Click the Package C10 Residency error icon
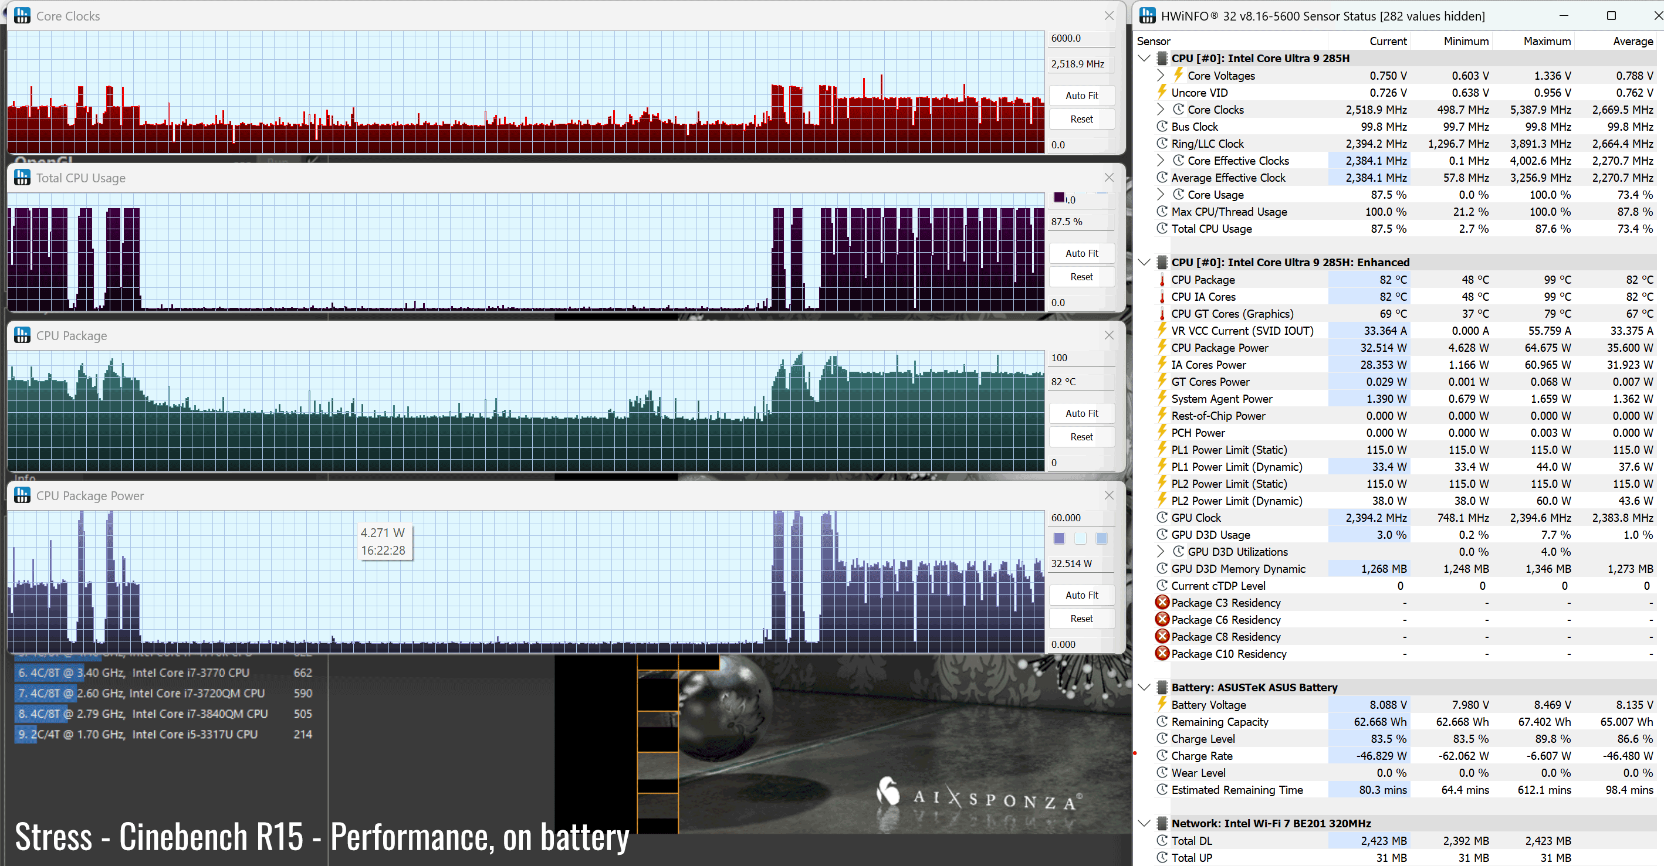1664x866 pixels. (x=1162, y=653)
